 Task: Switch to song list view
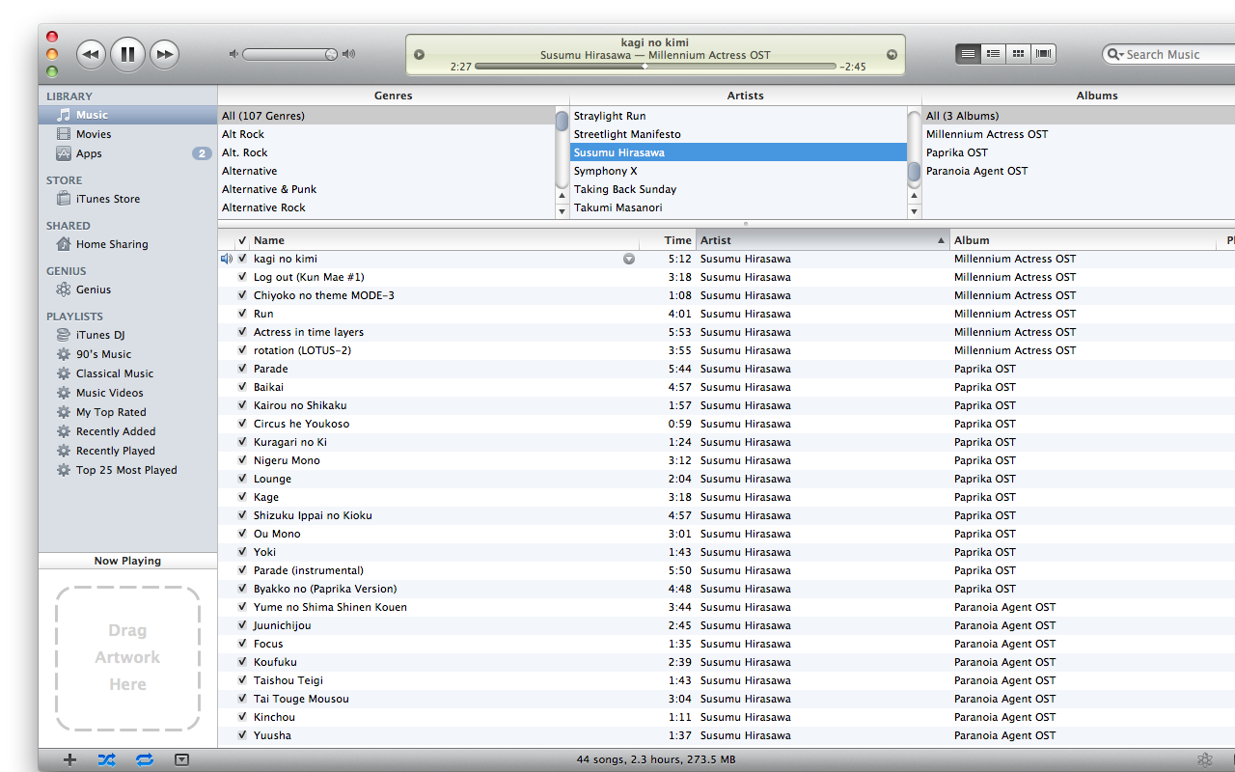(x=968, y=54)
